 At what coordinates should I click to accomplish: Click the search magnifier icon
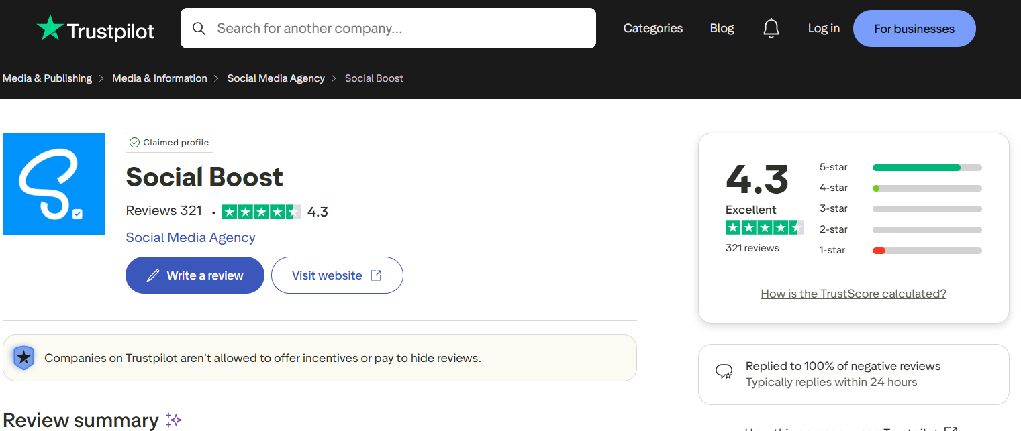tap(199, 28)
